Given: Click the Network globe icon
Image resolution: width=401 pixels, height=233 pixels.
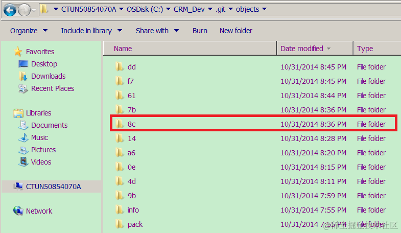Looking at the screenshot, I should (18, 211).
